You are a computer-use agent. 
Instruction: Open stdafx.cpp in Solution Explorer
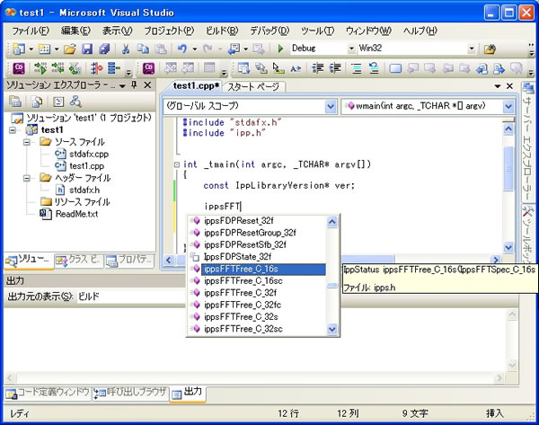pyautogui.click(x=89, y=154)
